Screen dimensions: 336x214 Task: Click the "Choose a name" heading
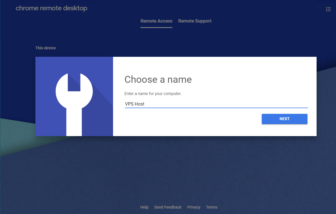click(158, 80)
